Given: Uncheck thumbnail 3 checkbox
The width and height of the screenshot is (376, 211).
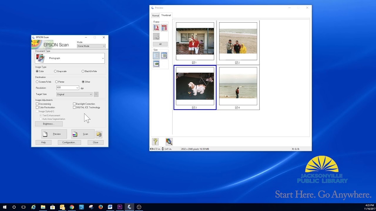Looking at the screenshot, I should [193, 108].
